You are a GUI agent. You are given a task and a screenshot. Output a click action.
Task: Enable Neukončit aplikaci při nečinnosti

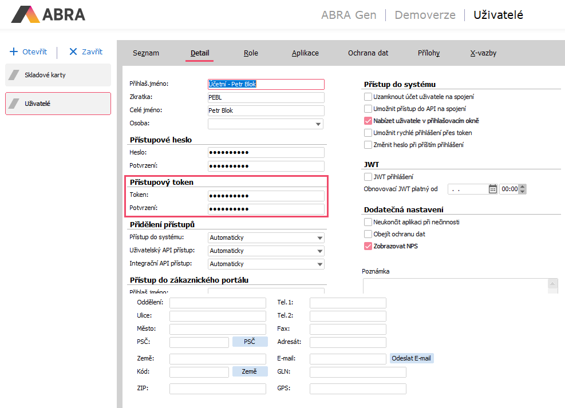pos(368,222)
